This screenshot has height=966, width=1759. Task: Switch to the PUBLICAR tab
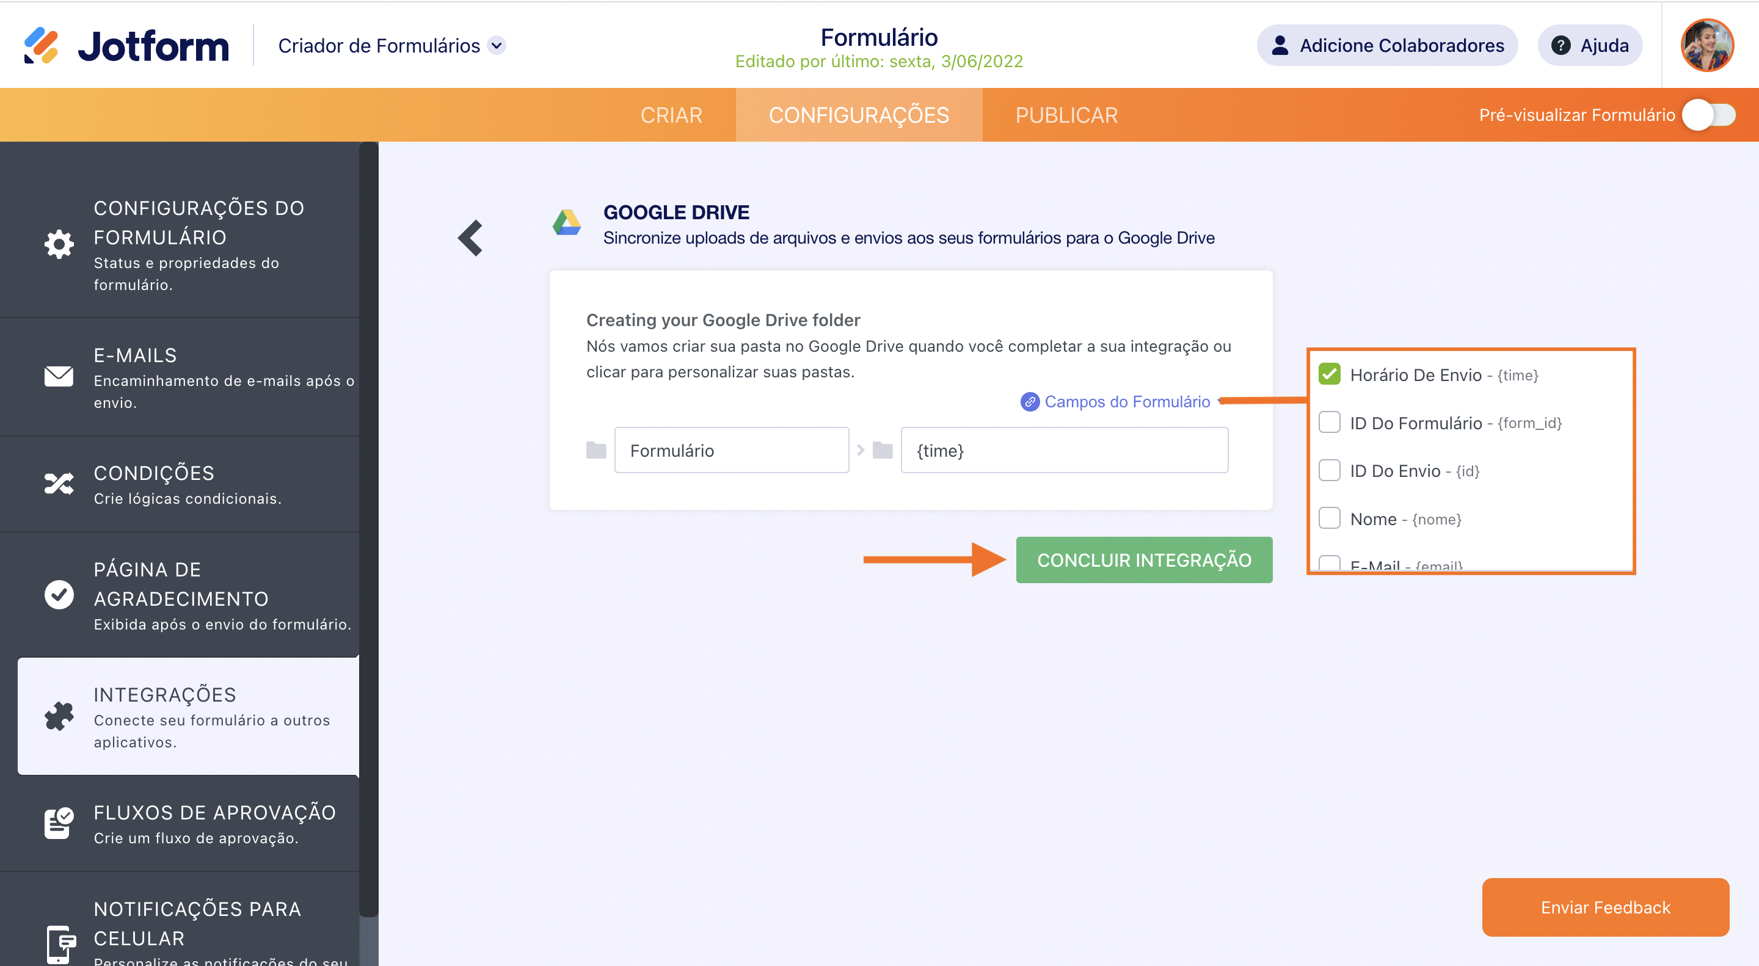click(1066, 115)
